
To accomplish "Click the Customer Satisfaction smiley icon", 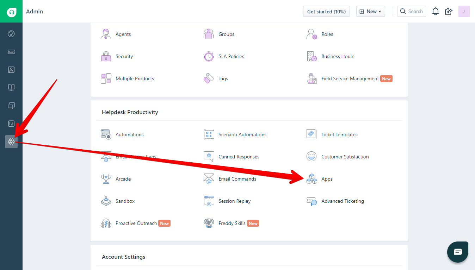I will pos(312,157).
